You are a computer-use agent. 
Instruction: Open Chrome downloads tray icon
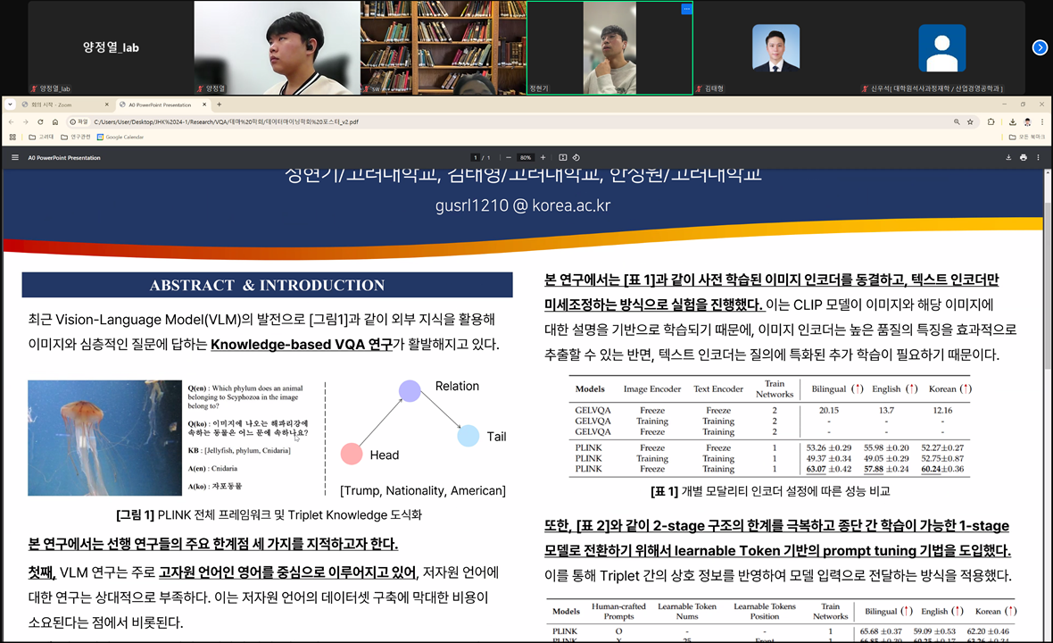[x=1012, y=122]
